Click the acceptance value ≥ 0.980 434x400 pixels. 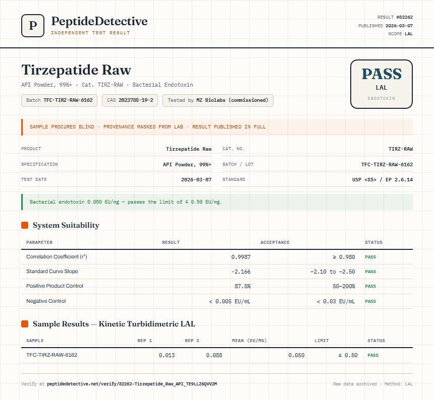[x=344, y=257]
